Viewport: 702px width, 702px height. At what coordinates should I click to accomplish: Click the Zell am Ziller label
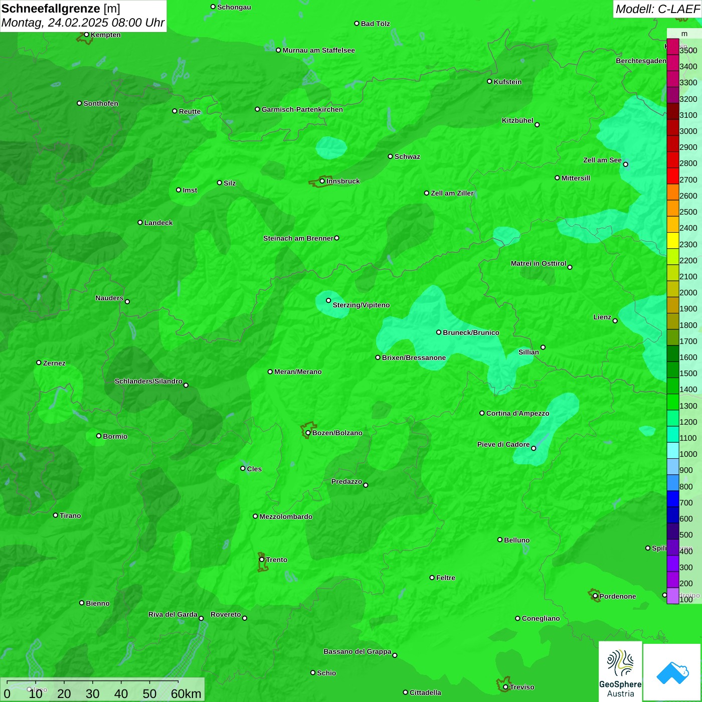[x=452, y=193]
